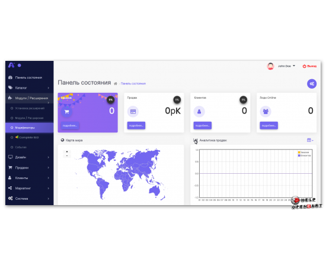
Task: Click the Аналитика продаж panel title
Action: tap(213, 140)
